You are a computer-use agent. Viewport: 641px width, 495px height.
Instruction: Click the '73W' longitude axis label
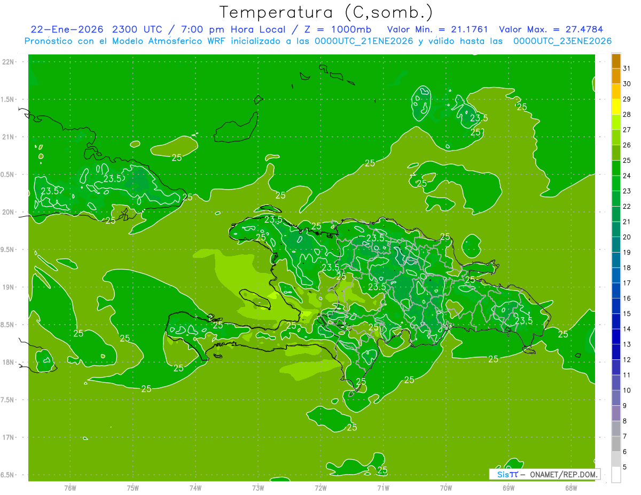(258, 488)
